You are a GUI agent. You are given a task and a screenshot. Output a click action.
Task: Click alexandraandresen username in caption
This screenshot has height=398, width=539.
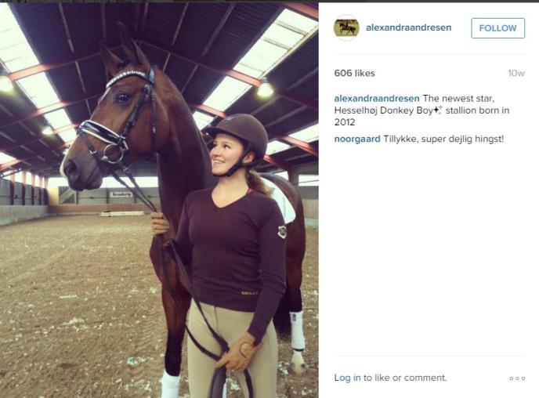[x=377, y=98]
